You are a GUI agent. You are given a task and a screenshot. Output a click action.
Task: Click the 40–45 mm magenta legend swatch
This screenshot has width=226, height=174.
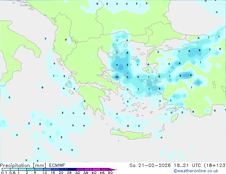click(97, 169)
